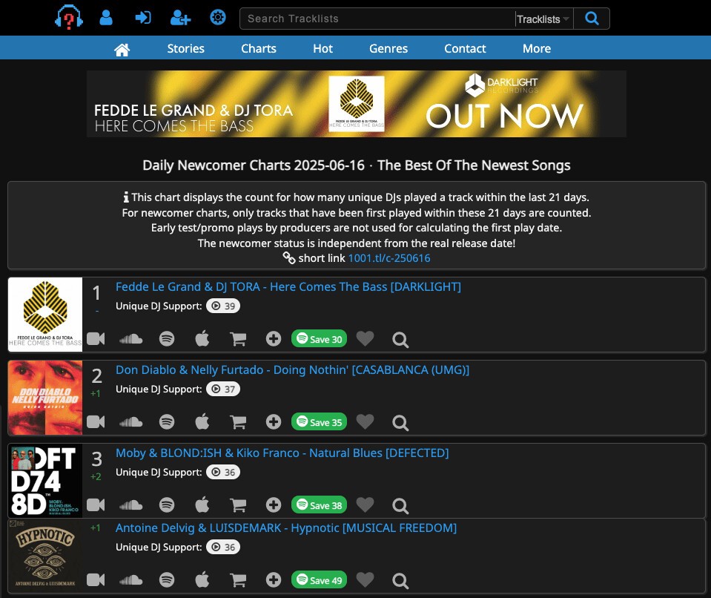The image size is (711, 598).
Task: Like Natural Blues with heart icon
Action: 365,504
